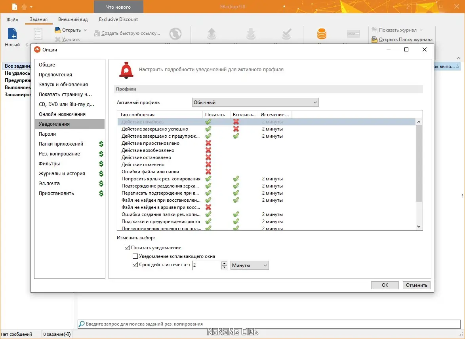Open the Минуты time unit dropdown
465x339 pixels.
click(250, 265)
